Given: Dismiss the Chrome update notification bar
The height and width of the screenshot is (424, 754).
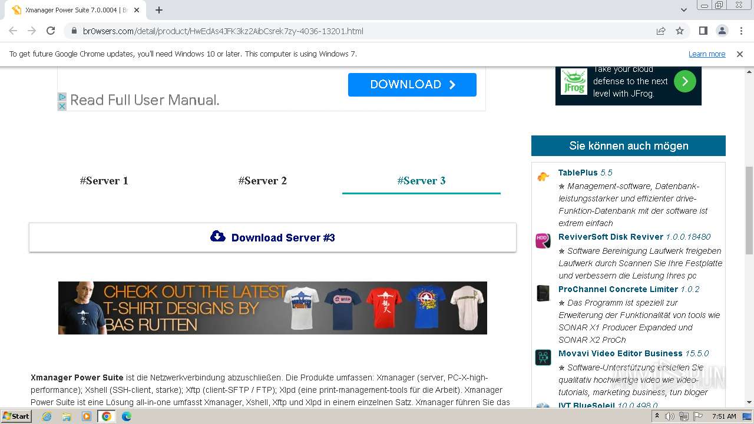Looking at the screenshot, I should pos(740,54).
